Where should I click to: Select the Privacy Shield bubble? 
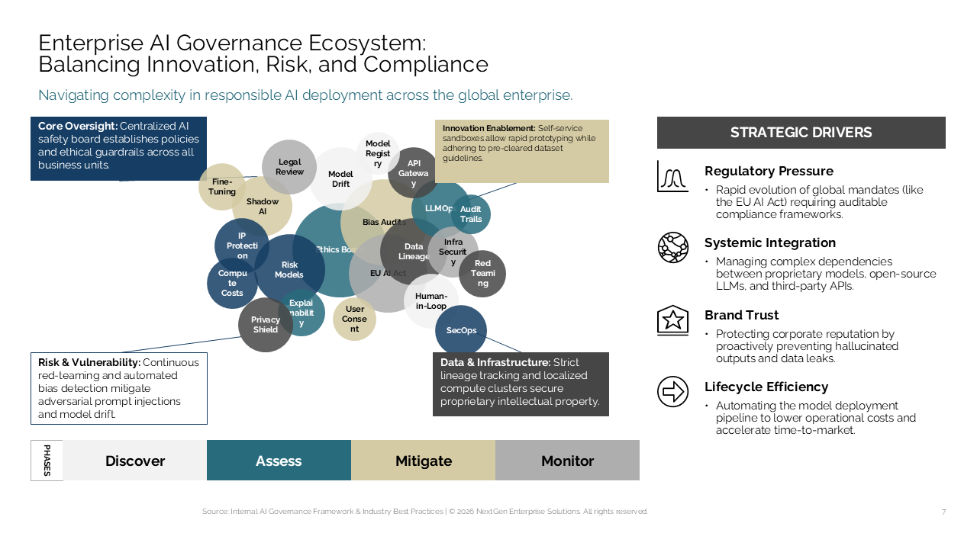[x=266, y=325]
